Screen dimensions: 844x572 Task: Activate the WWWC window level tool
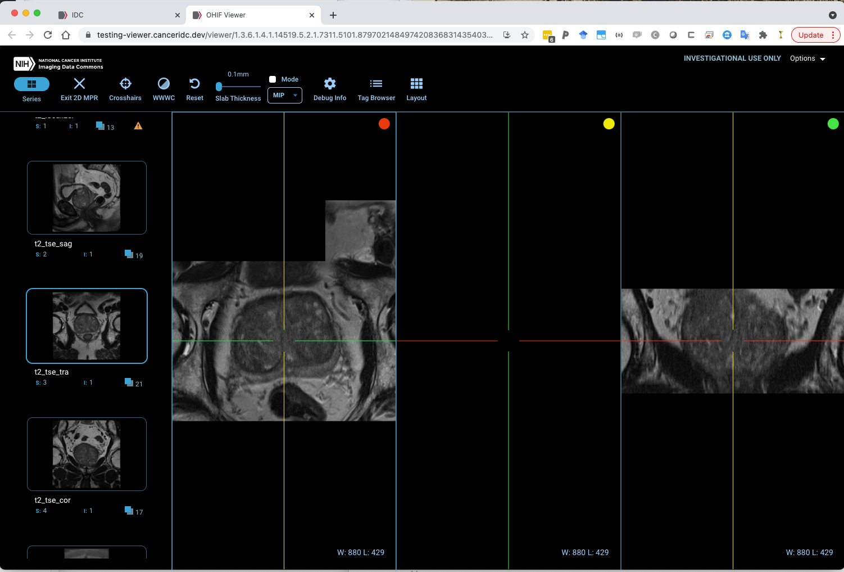tap(164, 89)
